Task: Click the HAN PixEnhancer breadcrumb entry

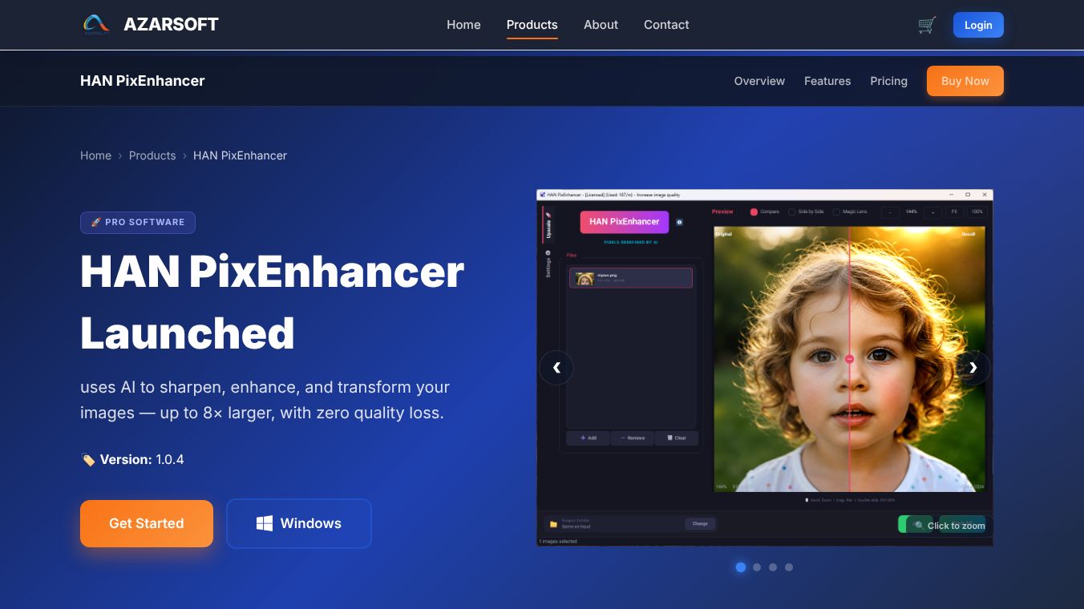Action: pyautogui.click(x=240, y=155)
